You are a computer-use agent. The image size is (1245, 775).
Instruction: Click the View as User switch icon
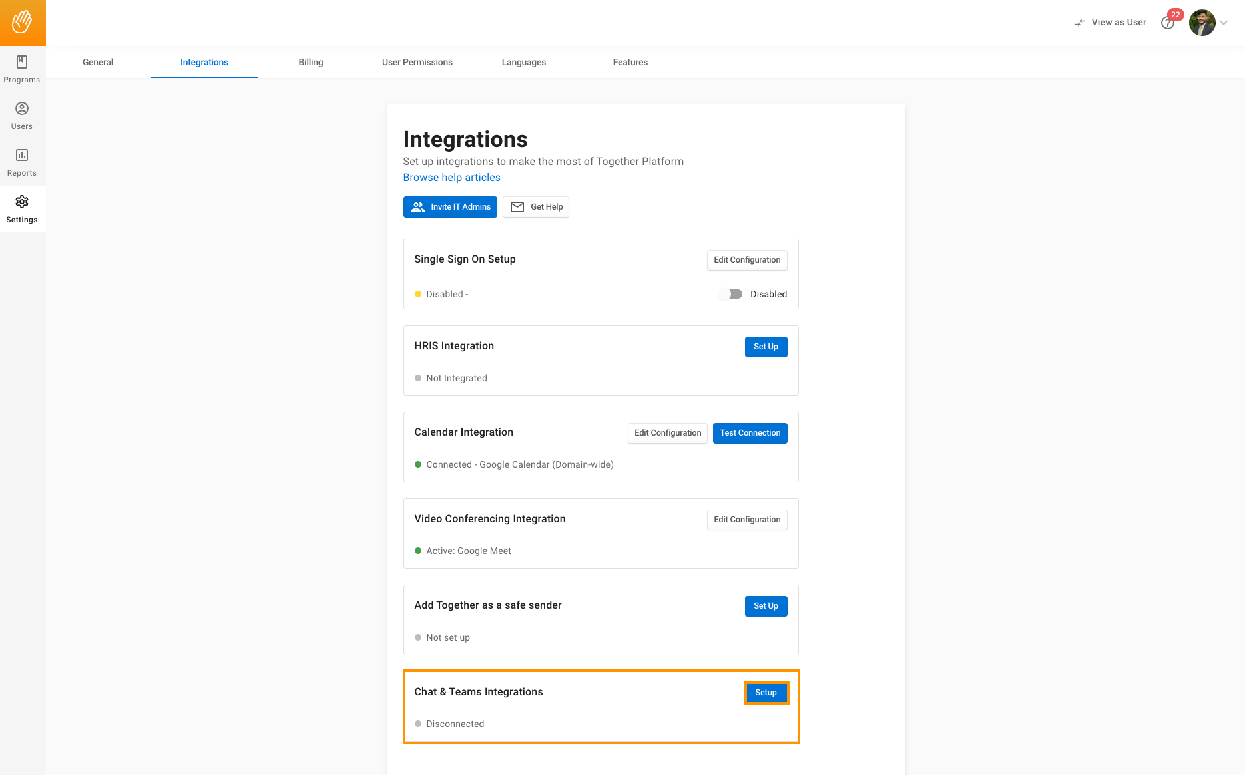1080,23
